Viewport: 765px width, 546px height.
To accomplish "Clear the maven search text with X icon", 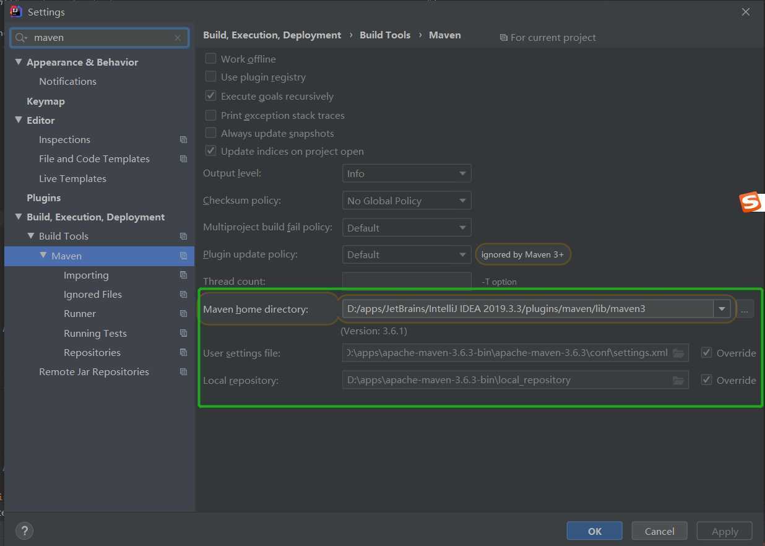I will (178, 38).
